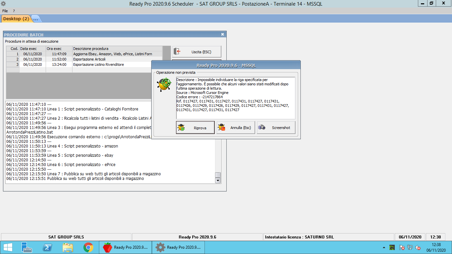Click log line Linea 7 Pubblica su web
The width and height of the screenshot is (452, 254).
(83, 174)
